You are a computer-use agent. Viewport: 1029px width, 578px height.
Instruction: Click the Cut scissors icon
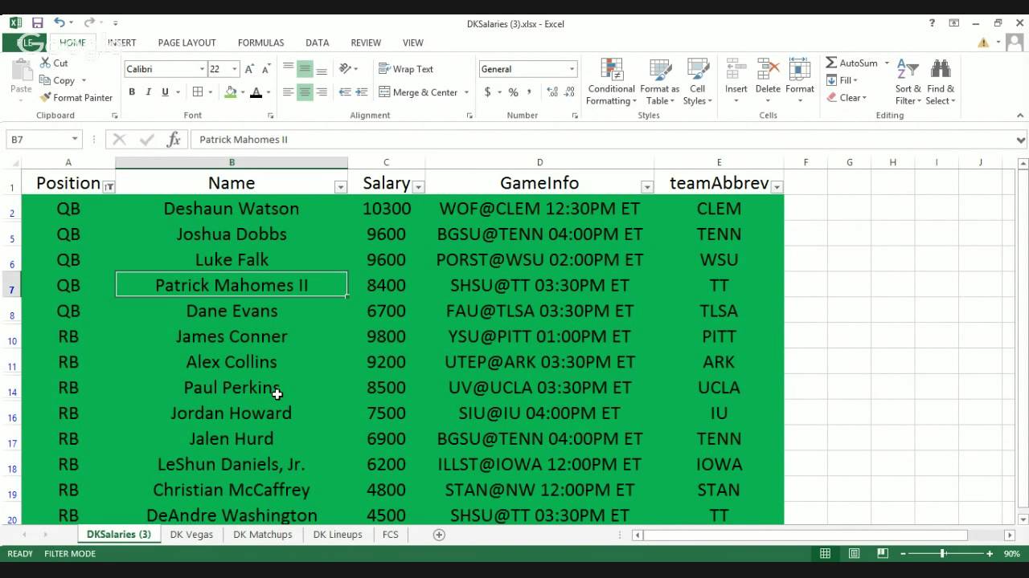click(46, 63)
